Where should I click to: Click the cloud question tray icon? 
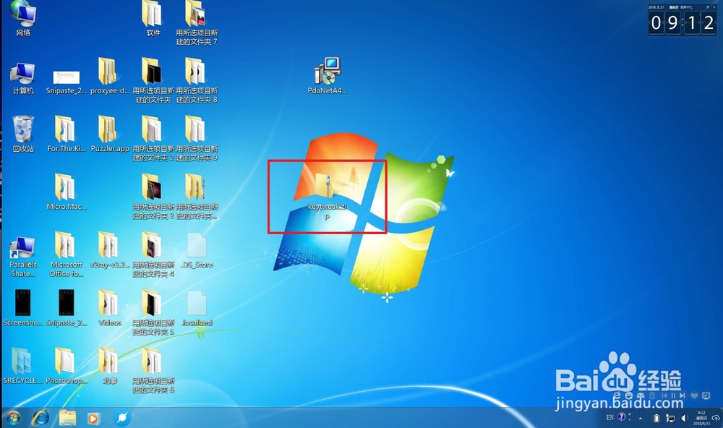click(x=716, y=419)
